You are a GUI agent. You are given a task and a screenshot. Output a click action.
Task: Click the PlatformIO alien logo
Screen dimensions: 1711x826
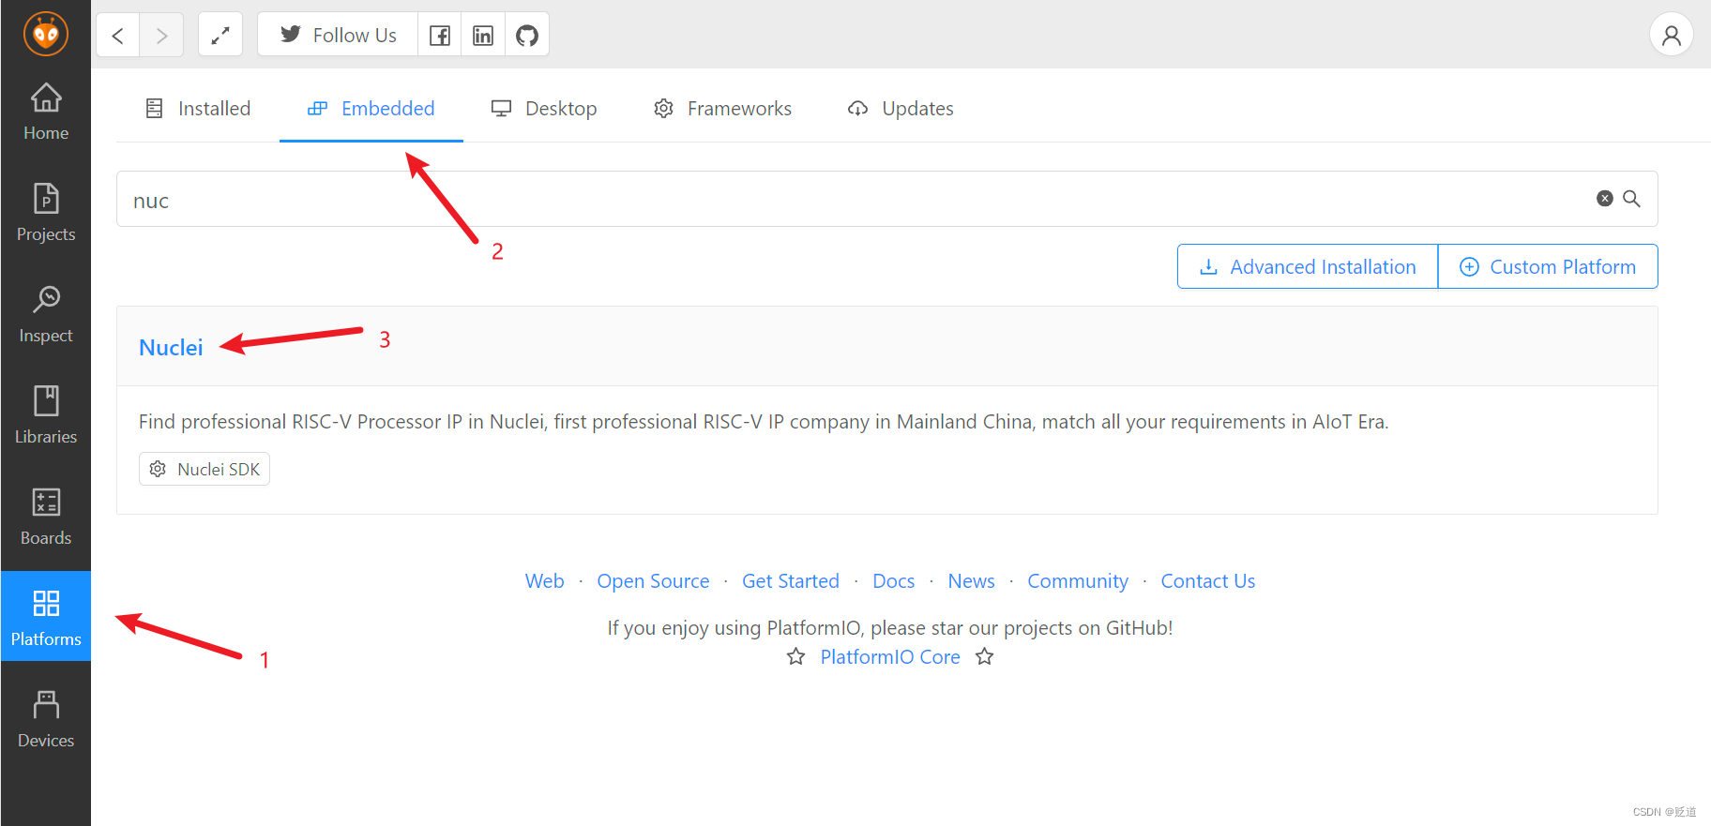tap(46, 35)
